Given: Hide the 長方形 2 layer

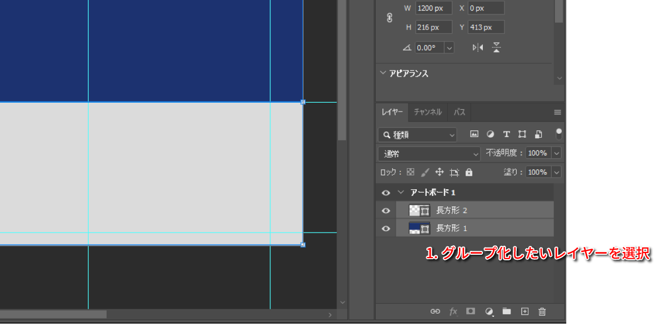Looking at the screenshot, I should click(x=386, y=210).
